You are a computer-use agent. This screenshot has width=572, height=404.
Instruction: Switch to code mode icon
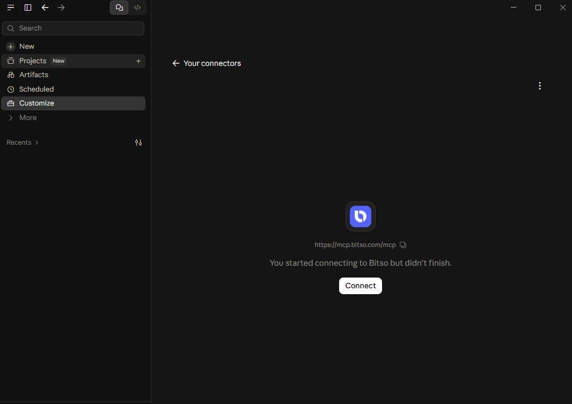click(137, 8)
